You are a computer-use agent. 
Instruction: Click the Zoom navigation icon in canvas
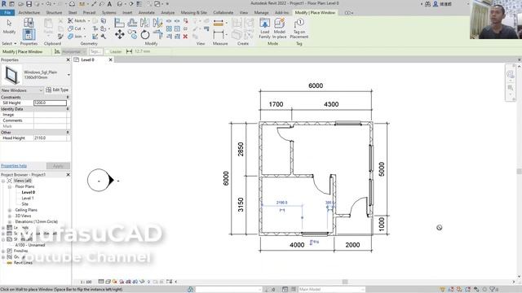click(510, 88)
